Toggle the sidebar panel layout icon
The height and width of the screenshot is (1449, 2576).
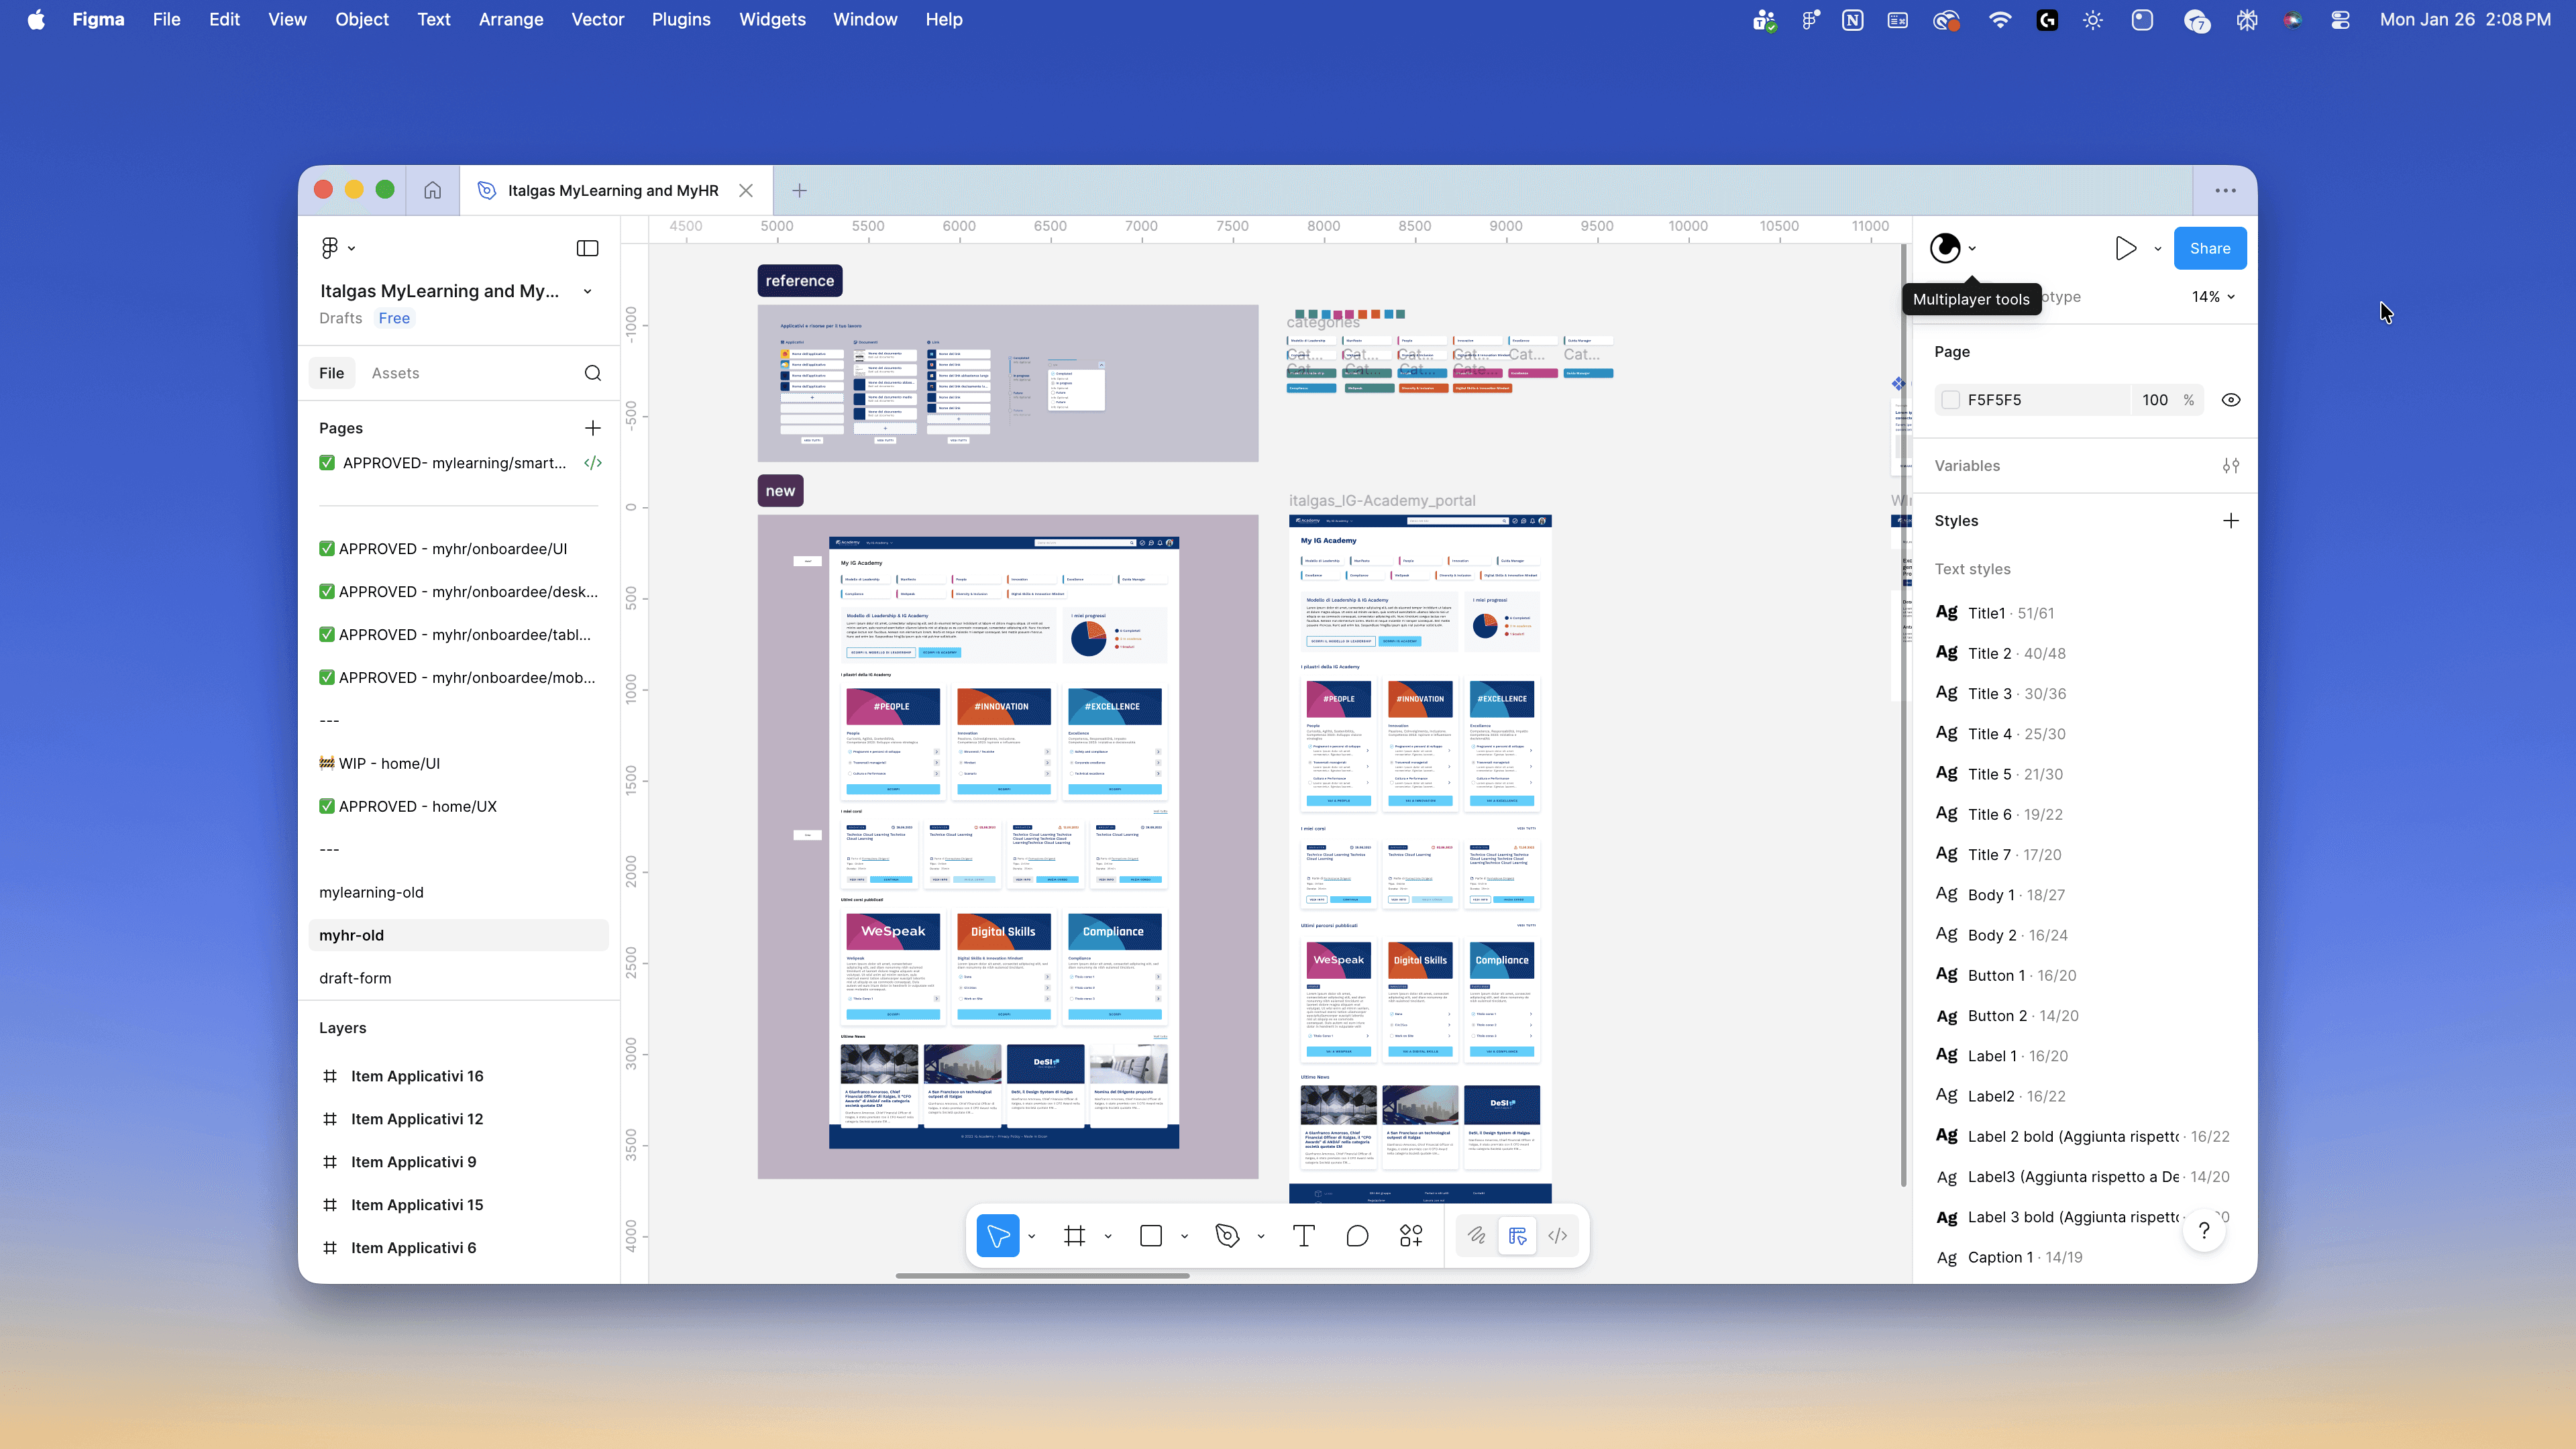tap(588, 248)
